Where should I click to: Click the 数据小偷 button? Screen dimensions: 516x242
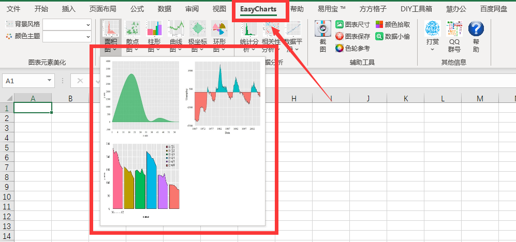[x=393, y=36]
